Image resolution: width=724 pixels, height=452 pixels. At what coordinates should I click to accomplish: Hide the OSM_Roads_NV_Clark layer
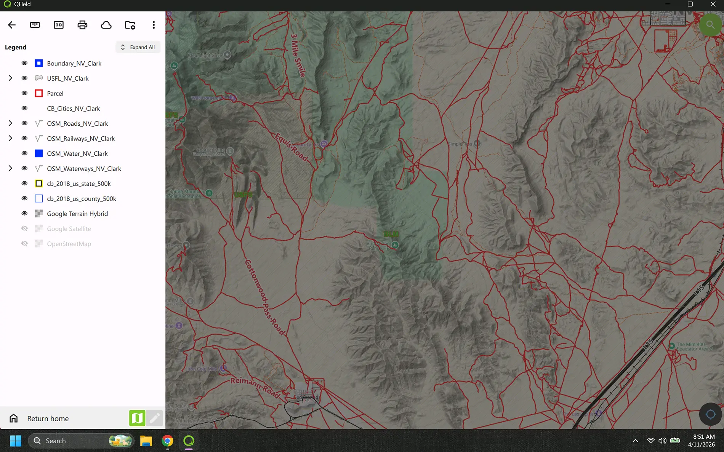coord(24,123)
